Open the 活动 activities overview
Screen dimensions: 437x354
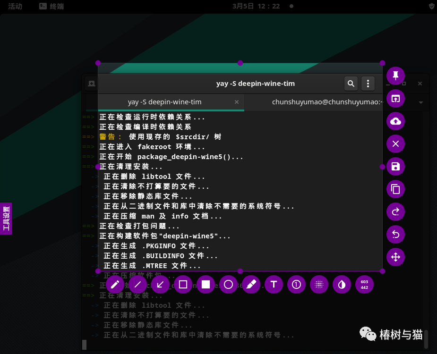tap(15, 6)
